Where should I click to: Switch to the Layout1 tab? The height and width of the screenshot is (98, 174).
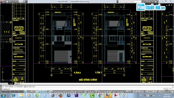click(17, 84)
